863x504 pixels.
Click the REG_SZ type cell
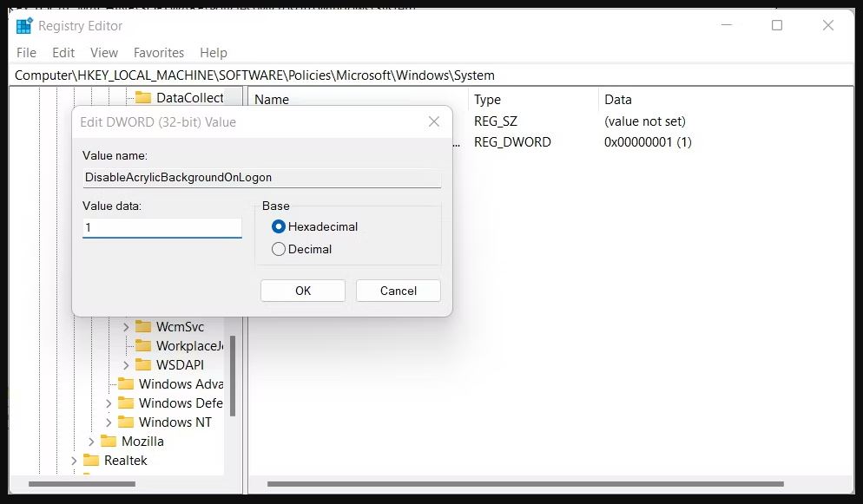[x=496, y=121]
